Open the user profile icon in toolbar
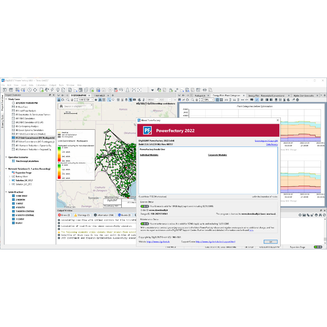This screenshot has height=327, width=327. click(x=127, y=90)
